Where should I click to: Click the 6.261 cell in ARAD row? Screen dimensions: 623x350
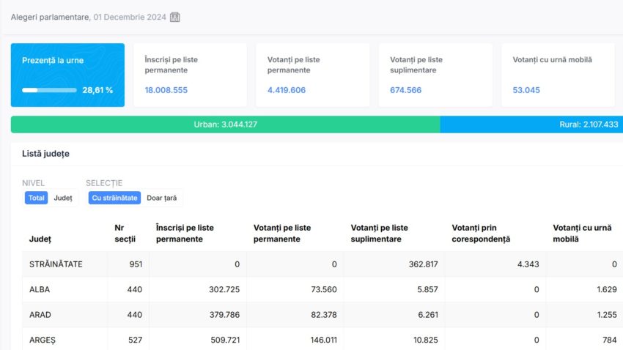(428, 315)
